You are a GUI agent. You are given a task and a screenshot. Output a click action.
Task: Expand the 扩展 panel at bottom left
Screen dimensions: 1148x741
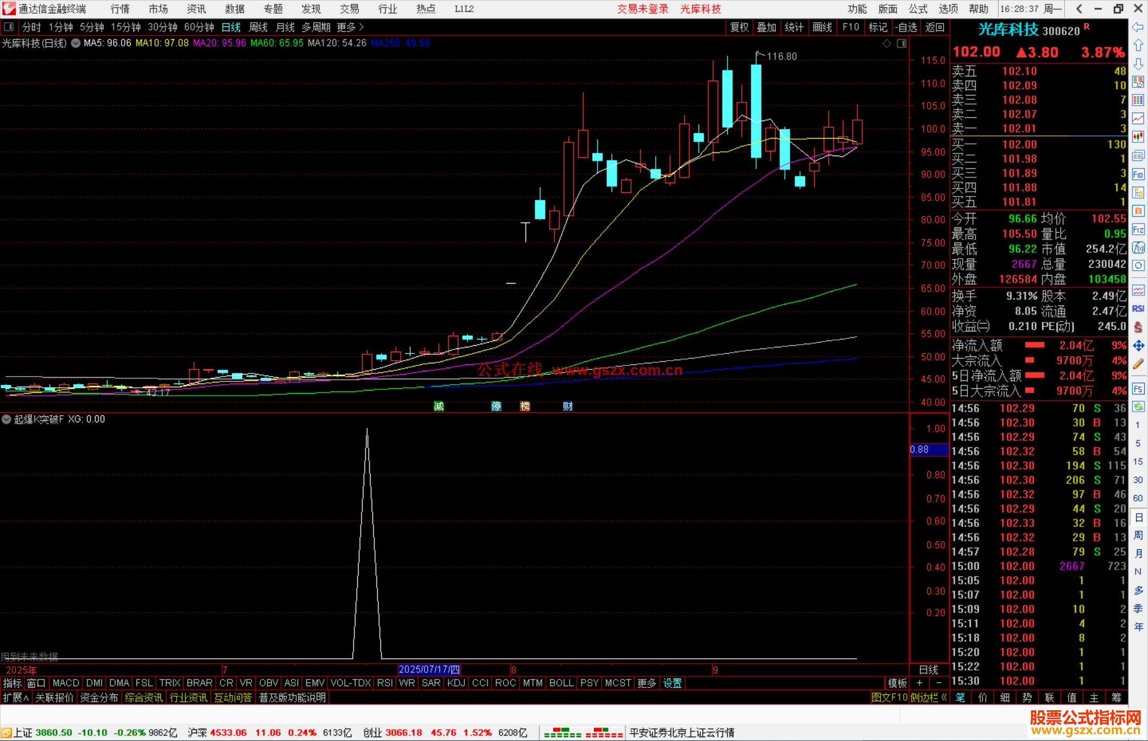(16, 697)
